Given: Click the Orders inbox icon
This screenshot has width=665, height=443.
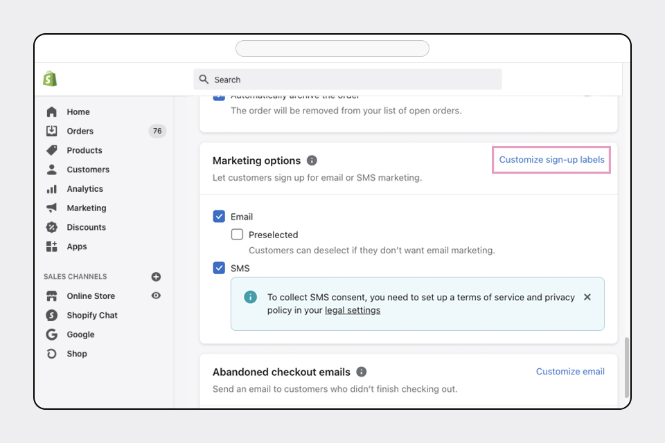Looking at the screenshot, I should (x=52, y=131).
